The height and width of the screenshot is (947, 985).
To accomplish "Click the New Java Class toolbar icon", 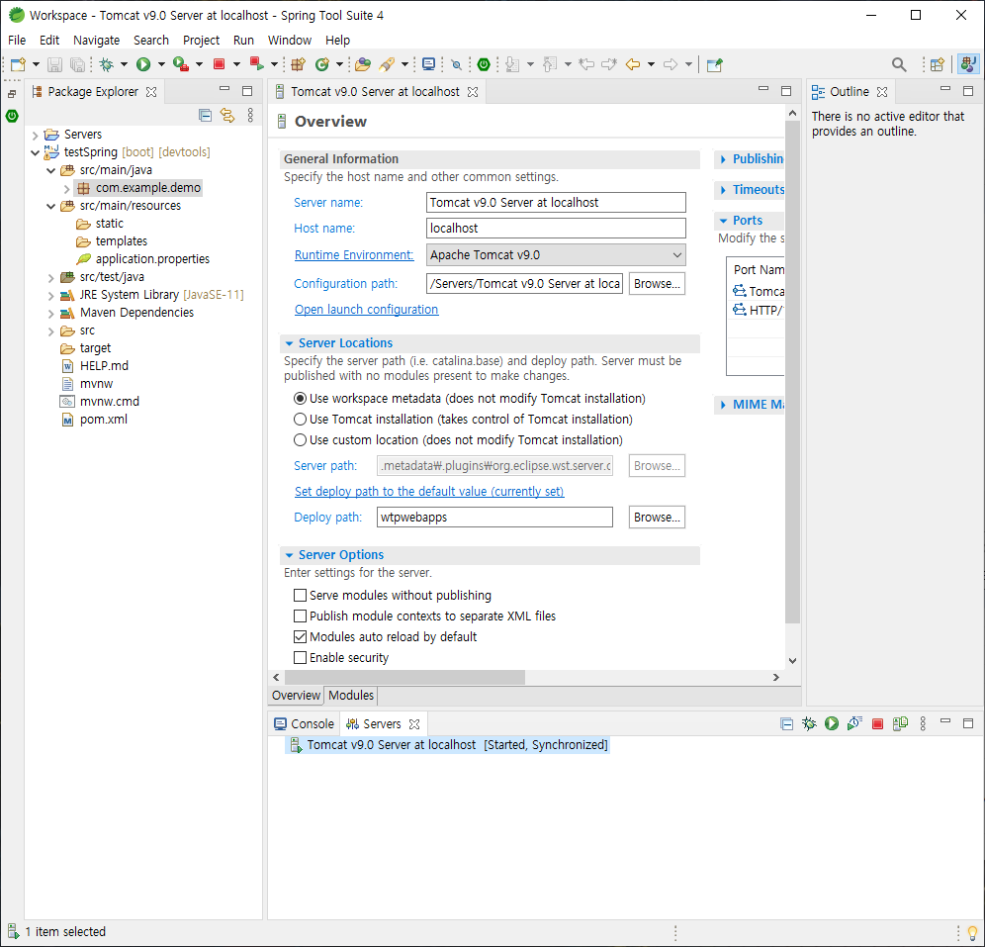I will pos(322,64).
